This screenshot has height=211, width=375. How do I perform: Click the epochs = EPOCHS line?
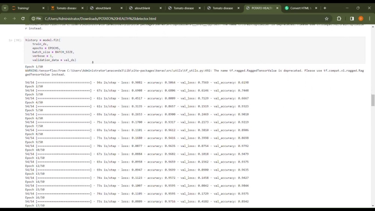click(46, 48)
